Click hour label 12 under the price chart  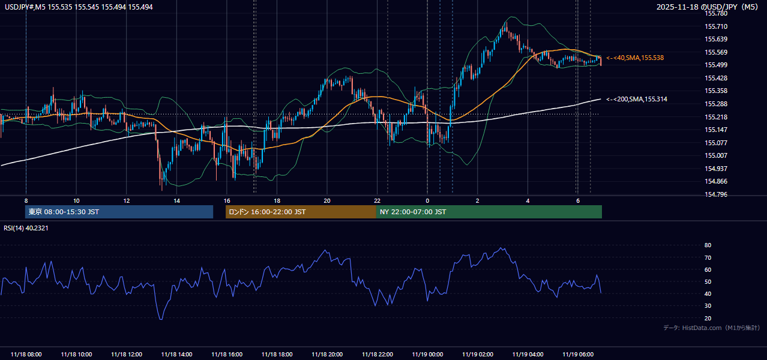[126, 200]
